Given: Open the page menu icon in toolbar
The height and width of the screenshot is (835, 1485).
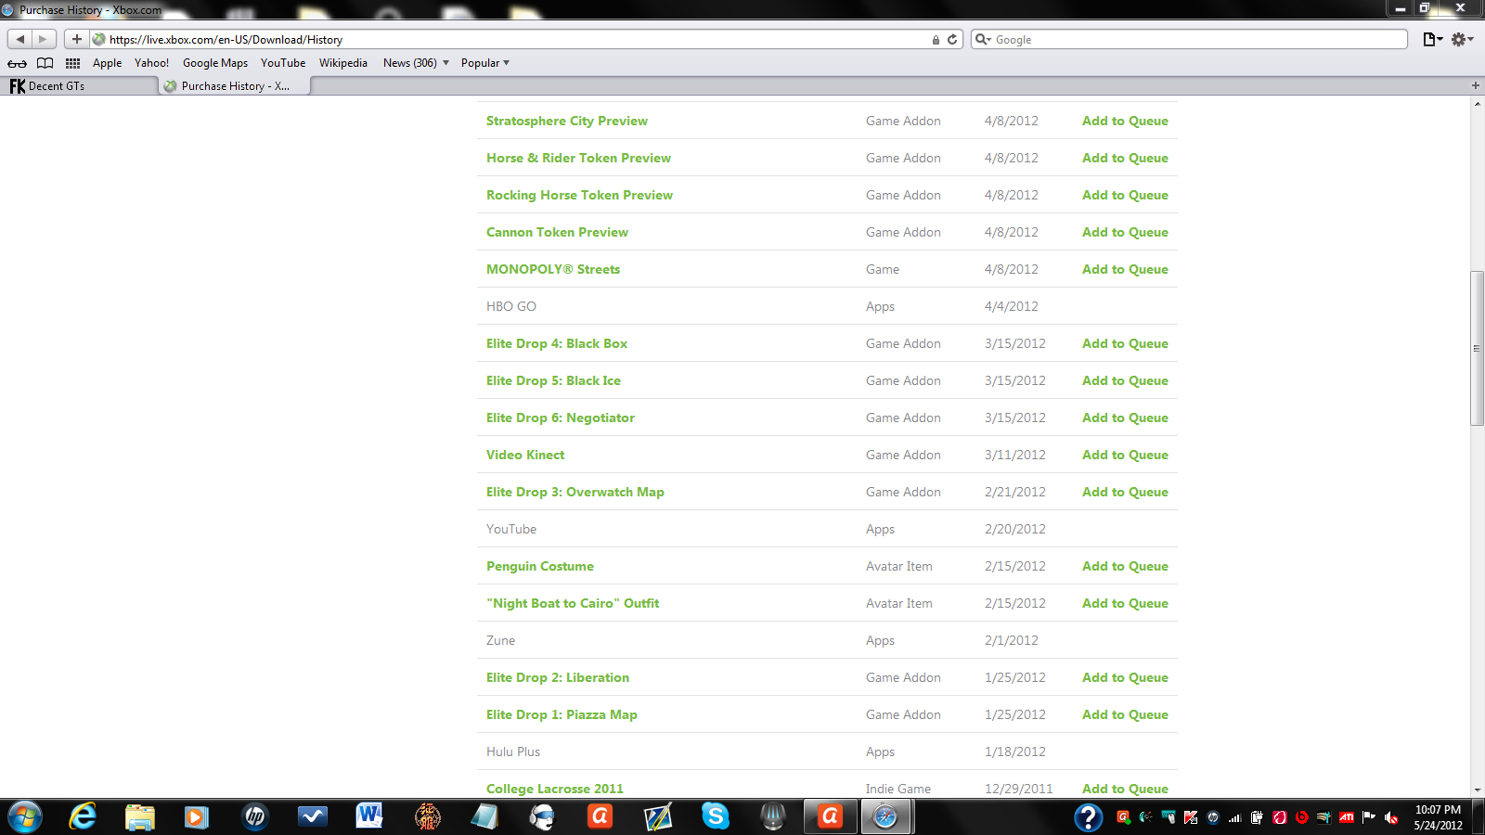Looking at the screenshot, I should (1432, 39).
